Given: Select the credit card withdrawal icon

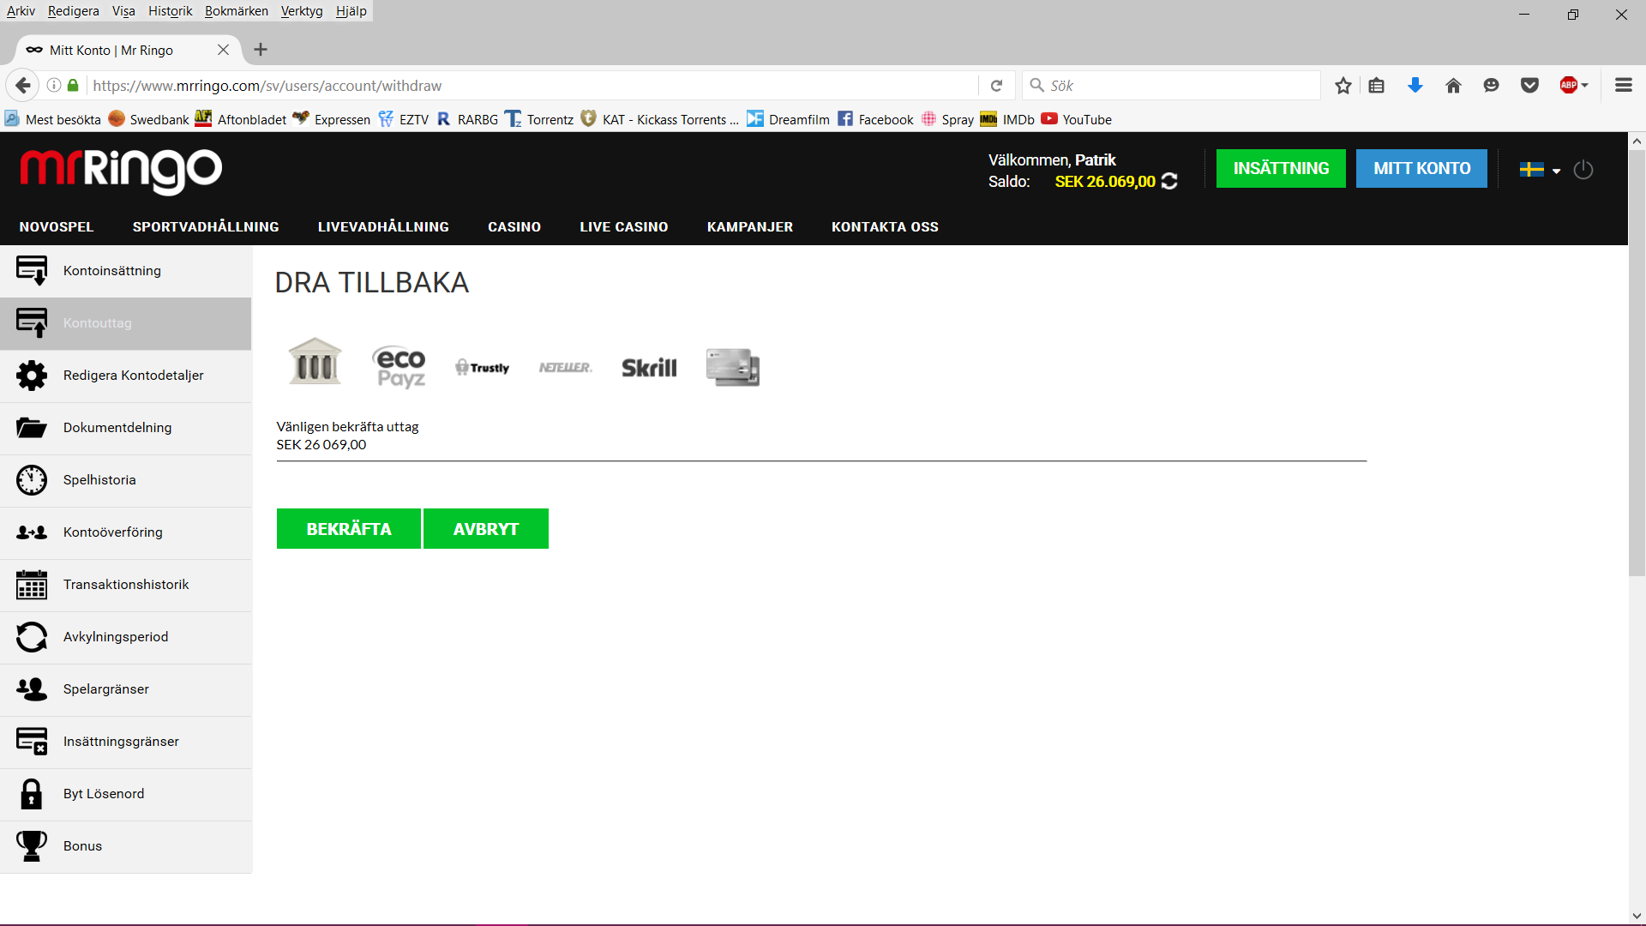Looking at the screenshot, I should [733, 367].
